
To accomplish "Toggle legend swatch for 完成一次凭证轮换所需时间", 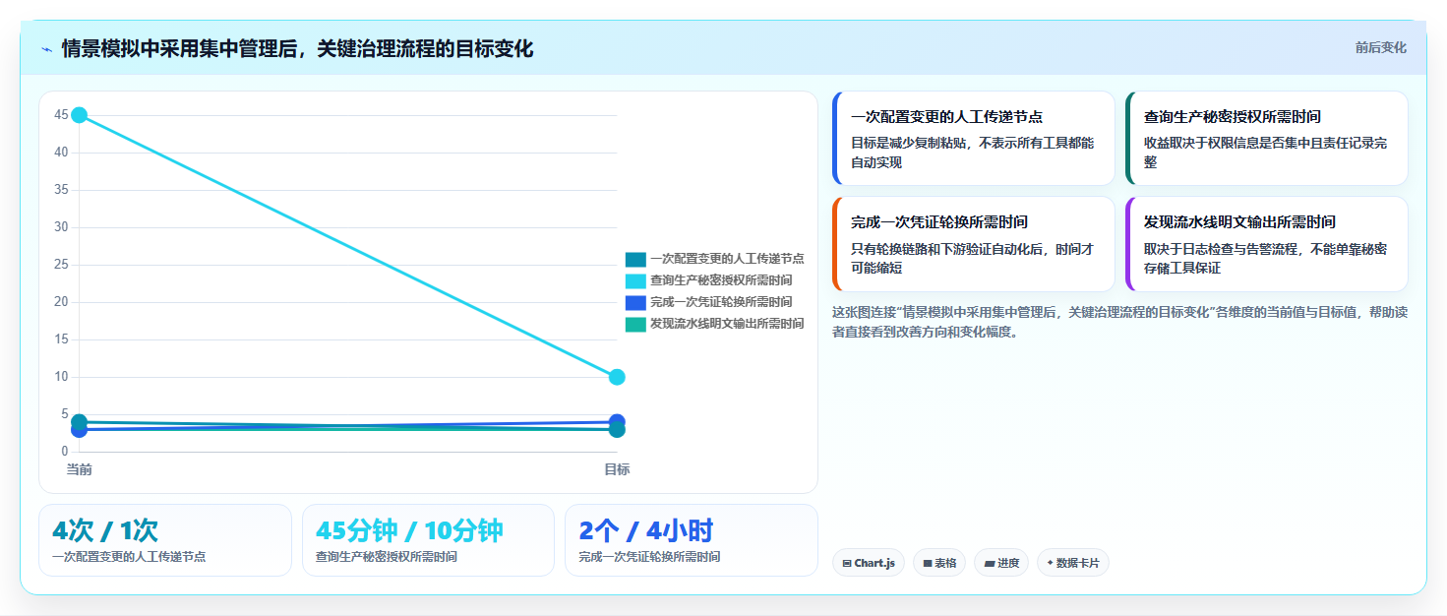I will pos(635,302).
